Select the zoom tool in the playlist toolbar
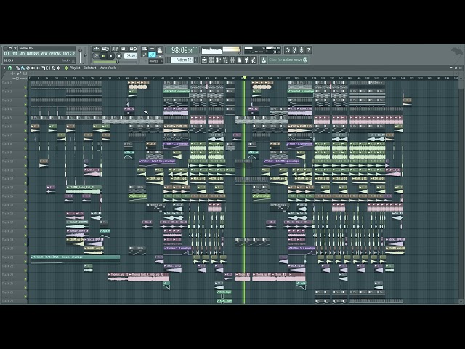Screen dimensions: 465x349 point(53,68)
